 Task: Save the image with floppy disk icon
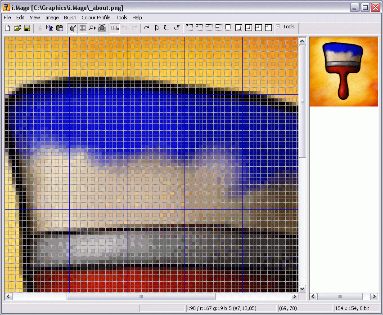27,28
